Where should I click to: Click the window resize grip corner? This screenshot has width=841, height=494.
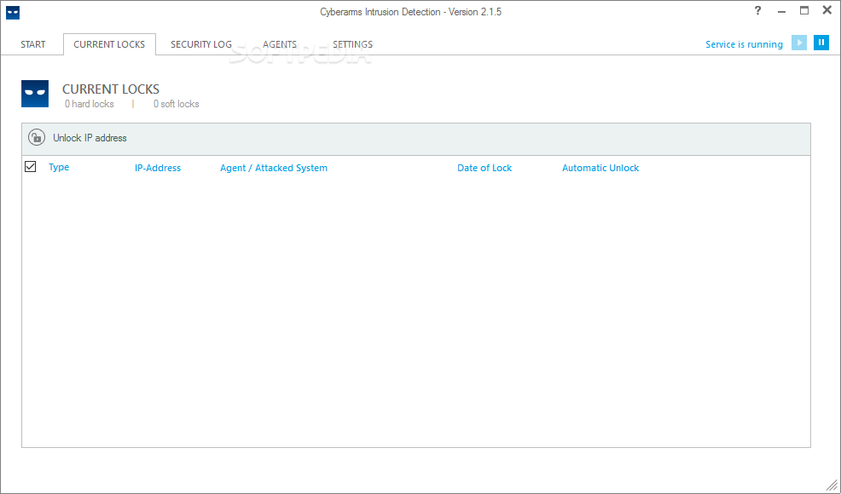coord(832,485)
